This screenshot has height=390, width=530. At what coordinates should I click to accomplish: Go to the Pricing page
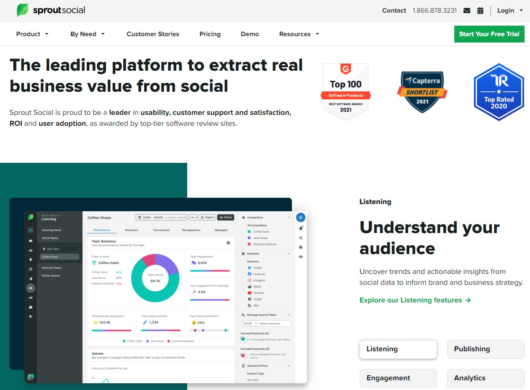(x=210, y=34)
